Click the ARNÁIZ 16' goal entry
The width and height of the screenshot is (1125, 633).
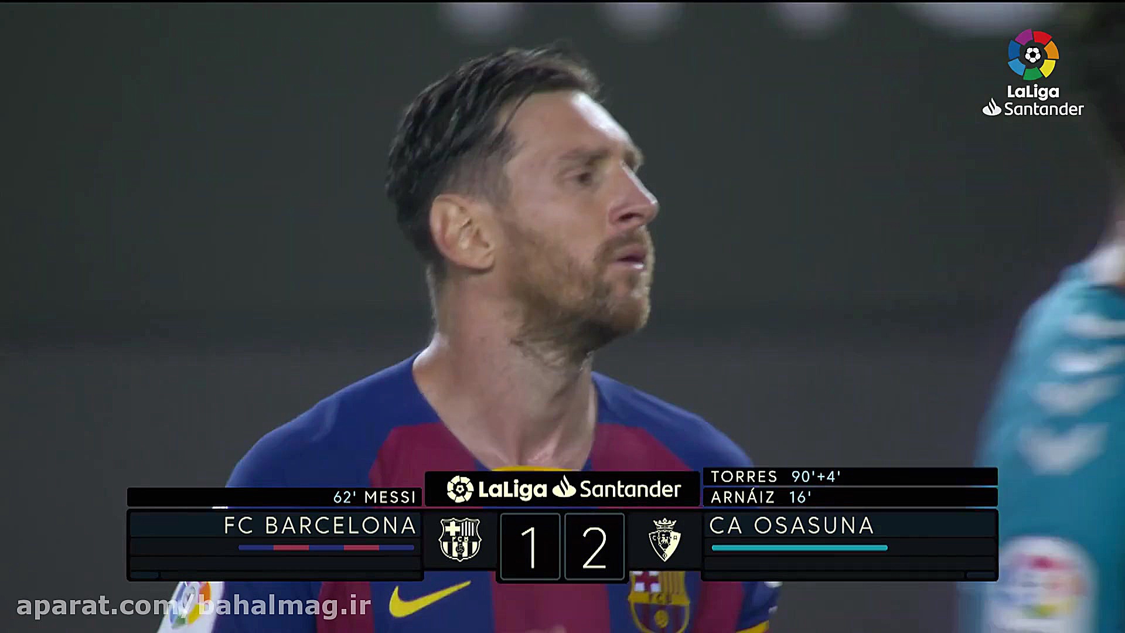(761, 497)
